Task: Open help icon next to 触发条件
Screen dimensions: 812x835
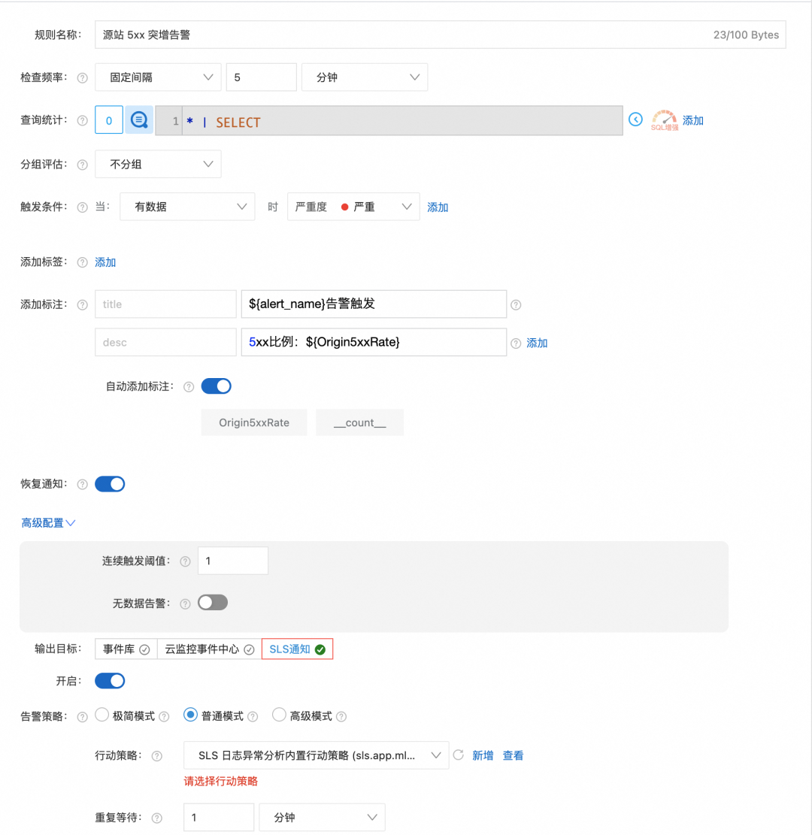Action: click(81, 205)
